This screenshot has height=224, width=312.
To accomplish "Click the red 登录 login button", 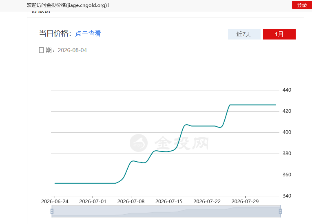I will 302,5.
